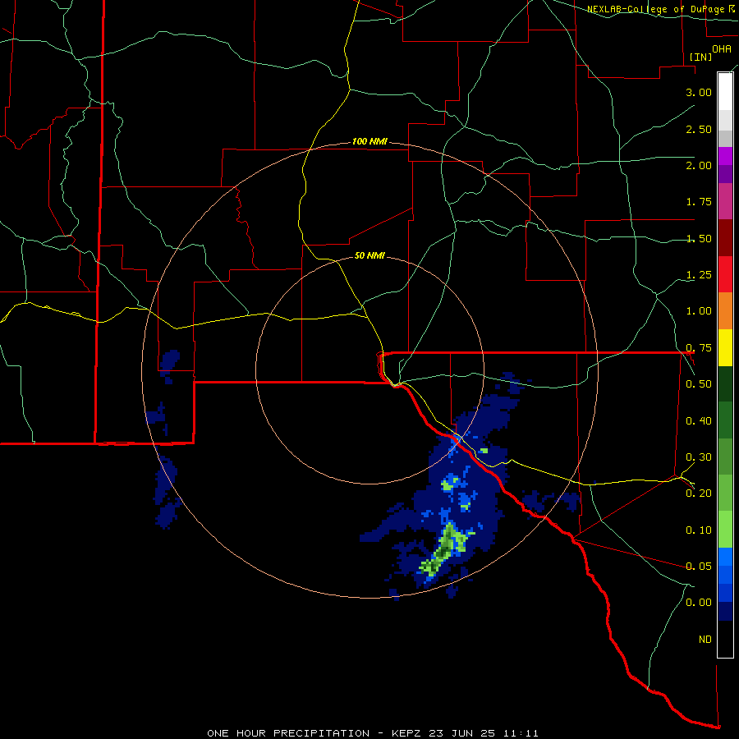This screenshot has height=739, width=739.
Task: Click the darkest green swatch beside 0.50
Action: [725, 384]
